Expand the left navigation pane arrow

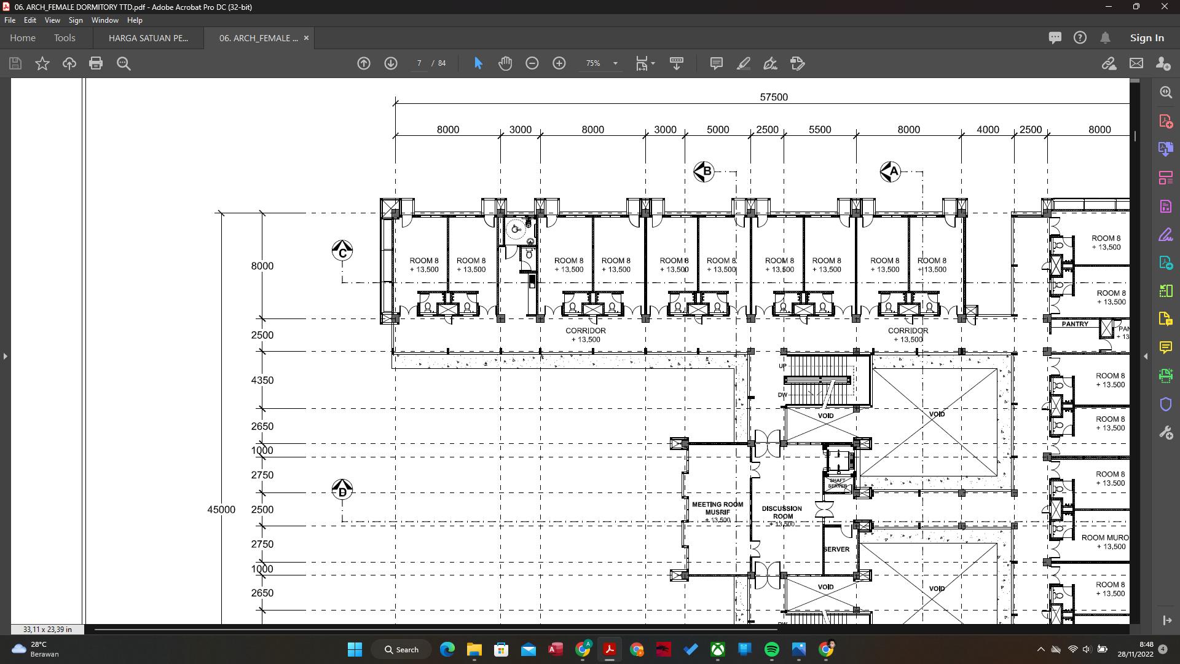pyautogui.click(x=6, y=356)
